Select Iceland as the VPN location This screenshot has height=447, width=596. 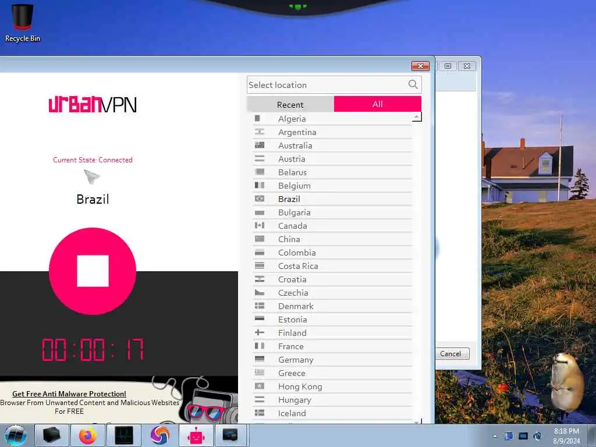[332, 413]
